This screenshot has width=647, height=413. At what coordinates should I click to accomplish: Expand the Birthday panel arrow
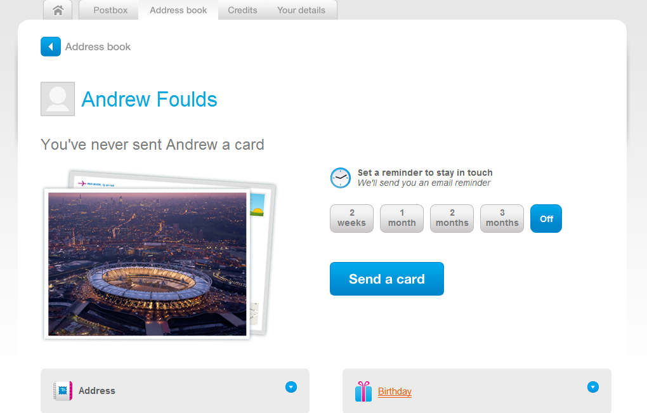click(x=593, y=387)
